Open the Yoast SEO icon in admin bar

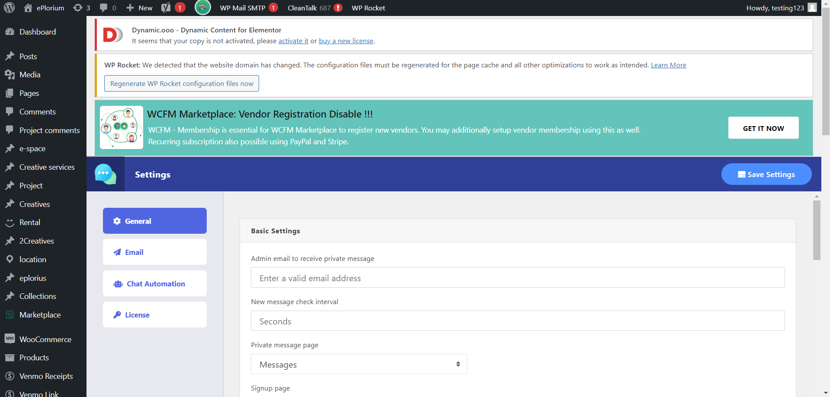pos(166,8)
